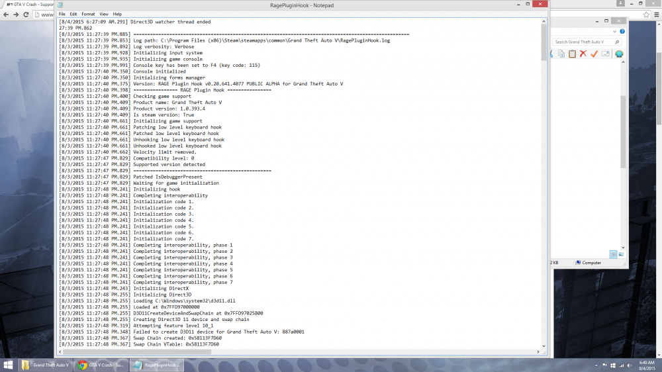Screen dimensions: 662x372
Task: Click Computer in Explorer status bar
Action: point(588,263)
